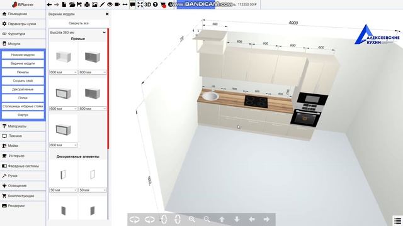
Task: Zoom out the 3D view
Action: point(207,219)
